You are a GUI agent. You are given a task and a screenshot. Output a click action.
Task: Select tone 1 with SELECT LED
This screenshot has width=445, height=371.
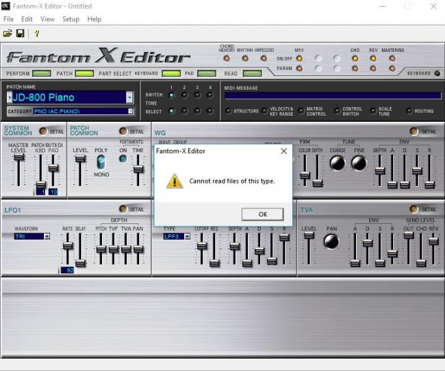(x=171, y=111)
